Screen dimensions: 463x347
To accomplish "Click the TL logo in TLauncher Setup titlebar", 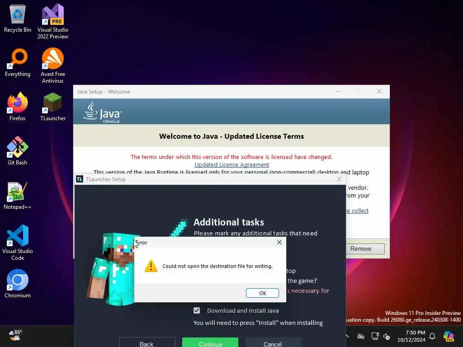I will 80,179.
